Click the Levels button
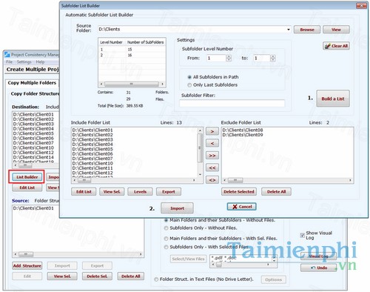370x292 pixels. (140, 192)
